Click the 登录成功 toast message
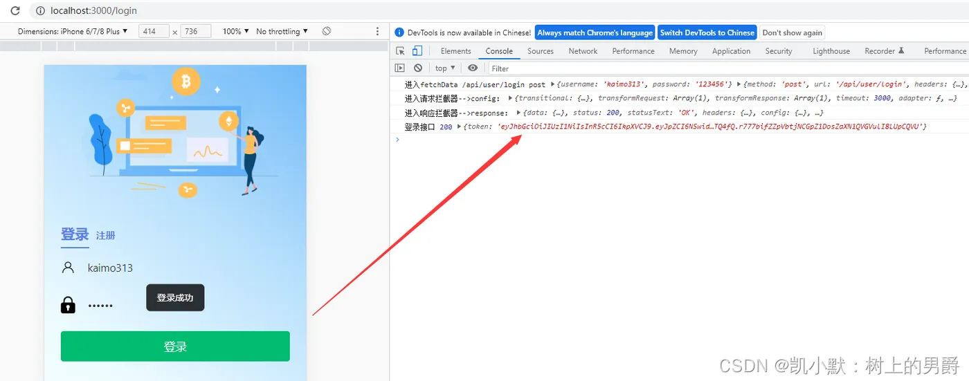The image size is (969, 381). (175, 297)
